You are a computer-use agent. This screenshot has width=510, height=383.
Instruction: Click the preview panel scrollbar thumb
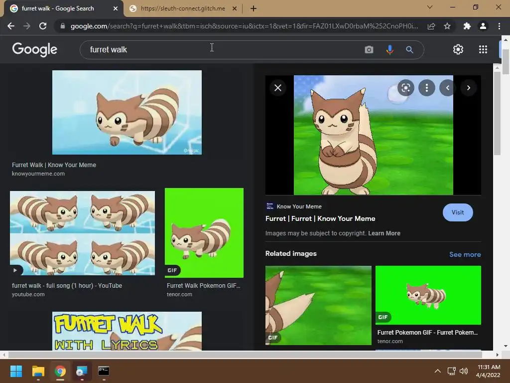[497, 113]
